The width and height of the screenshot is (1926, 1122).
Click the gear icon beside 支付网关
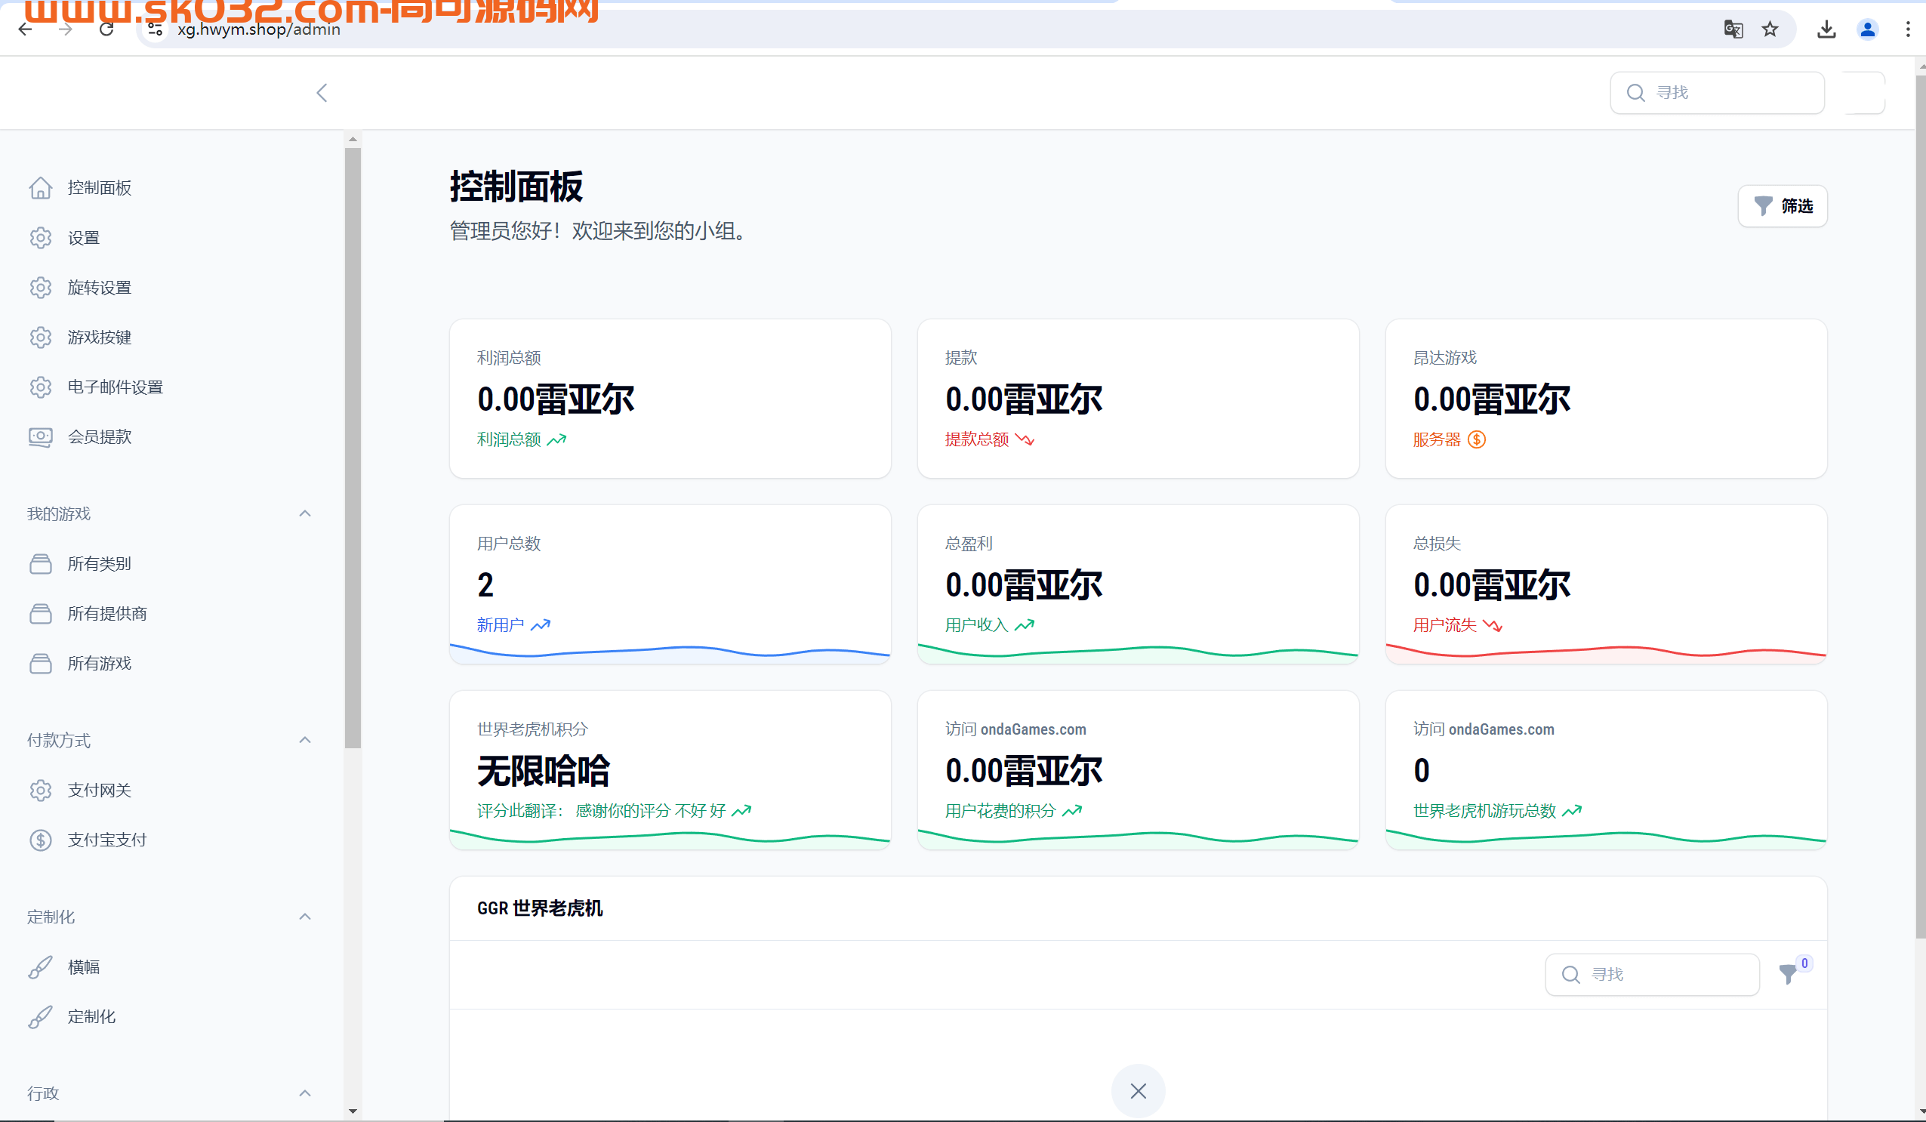click(41, 791)
